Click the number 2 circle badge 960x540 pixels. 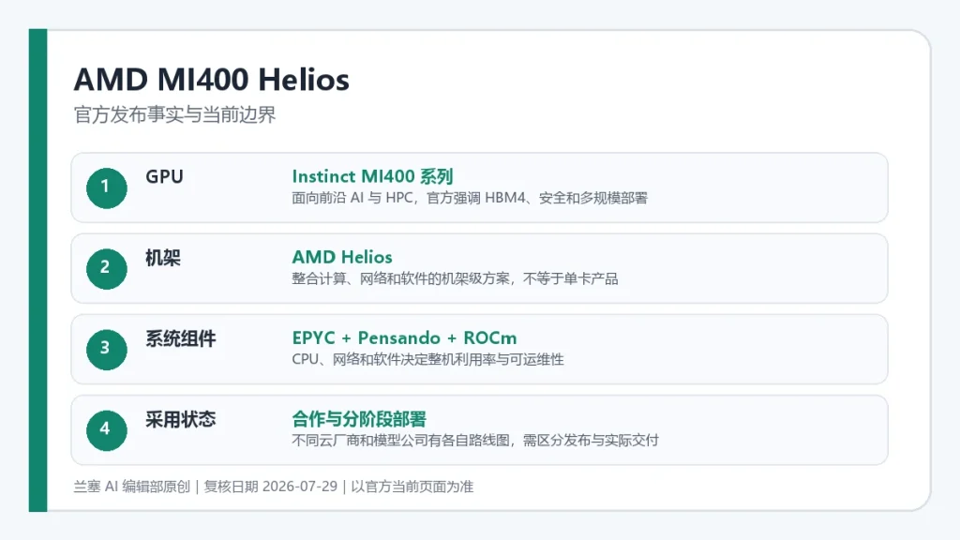click(107, 269)
